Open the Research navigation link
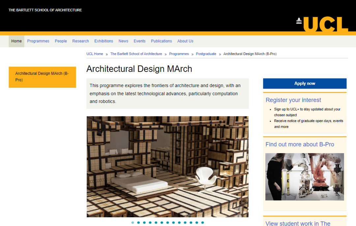The height and width of the screenshot is (226, 356). point(80,41)
